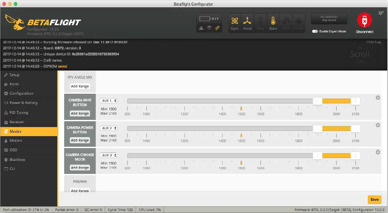Click the warning triangle icon under the battery
The image size is (388, 213).
click(x=201, y=28)
